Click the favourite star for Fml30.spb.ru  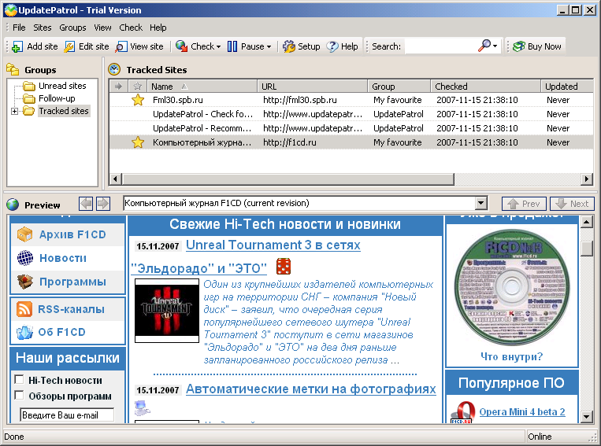coord(138,100)
